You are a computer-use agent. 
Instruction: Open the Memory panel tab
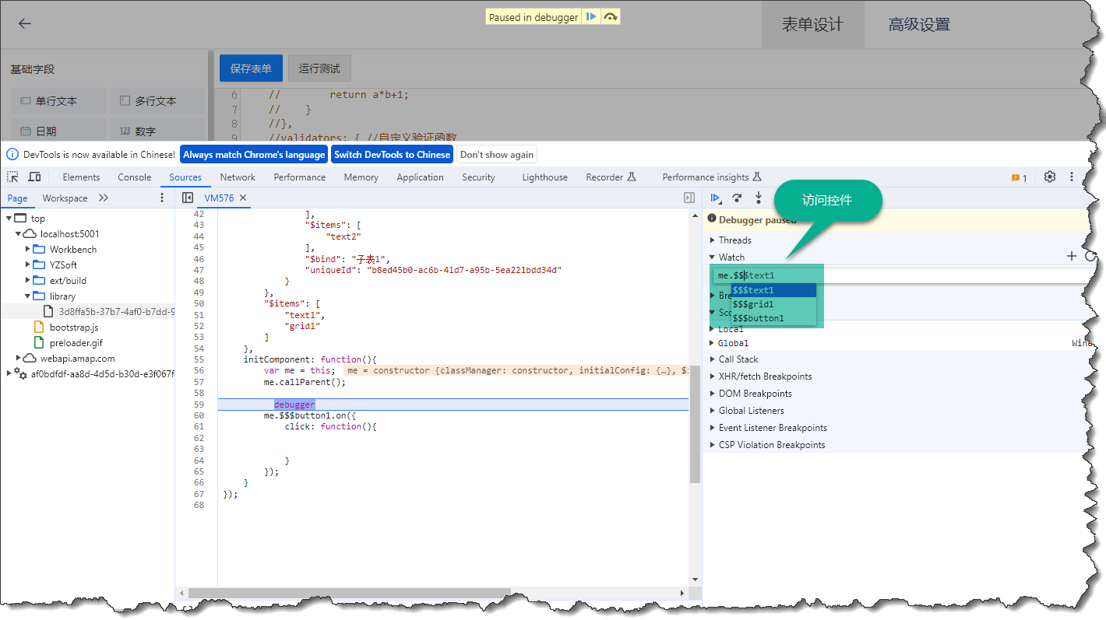pos(361,177)
